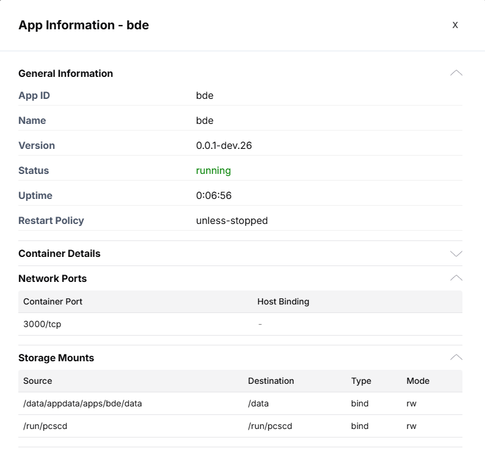This screenshot has width=485, height=465.
Task: Collapse the Network Ports section chevron
Action: 456,278
